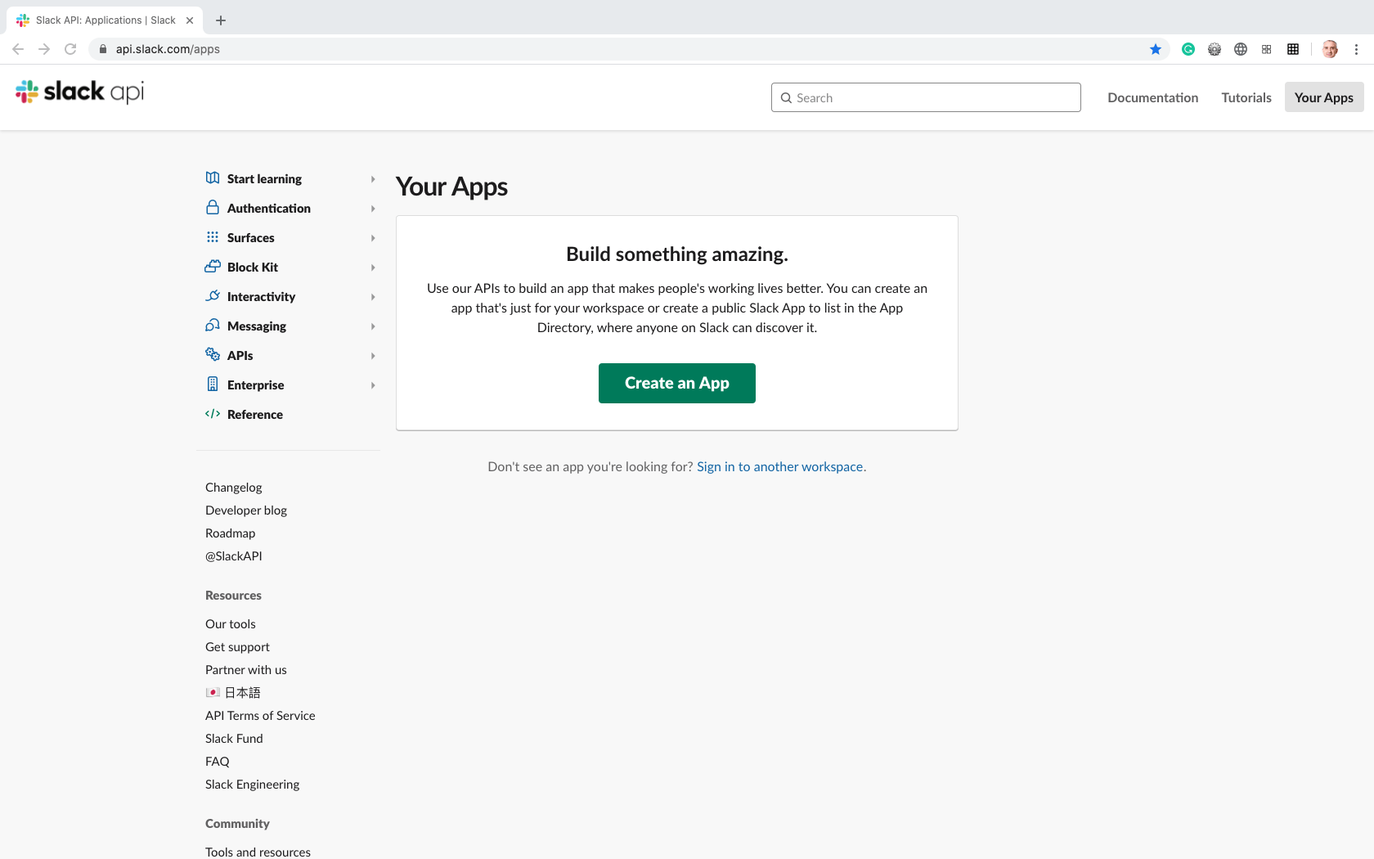Open the Chrome three-dot menu
Viewport: 1374px width, 859px height.
1356,49
